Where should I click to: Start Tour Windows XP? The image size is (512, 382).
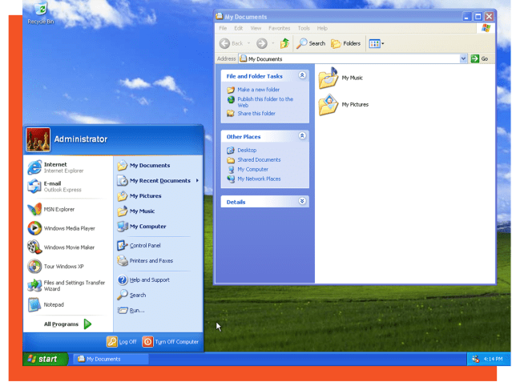tap(55, 267)
